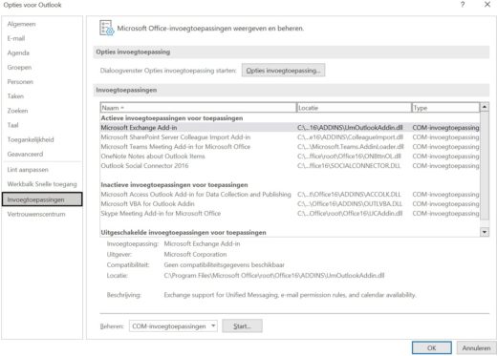This screenshot has height=356, width=497.
Task: Cancel with the Annuleren button
Action: coord(476,348)
